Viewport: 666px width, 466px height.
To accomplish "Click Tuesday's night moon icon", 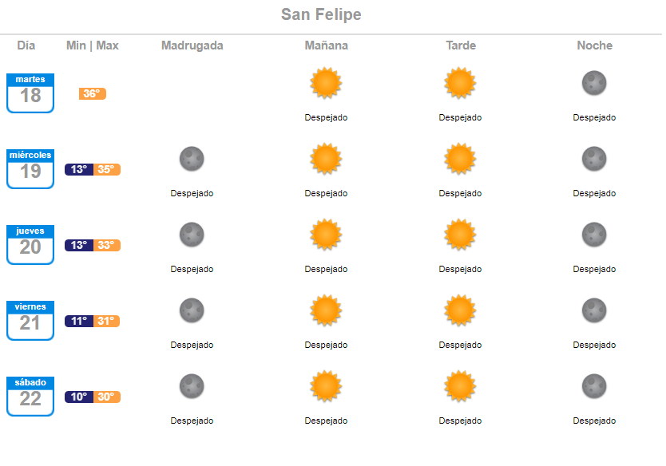I will 594,83.
